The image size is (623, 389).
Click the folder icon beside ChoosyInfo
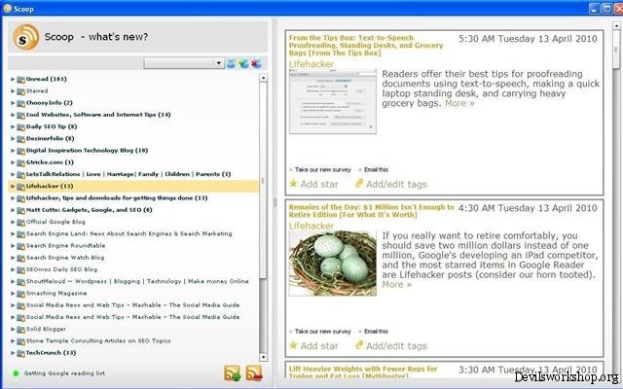point(21,103)
